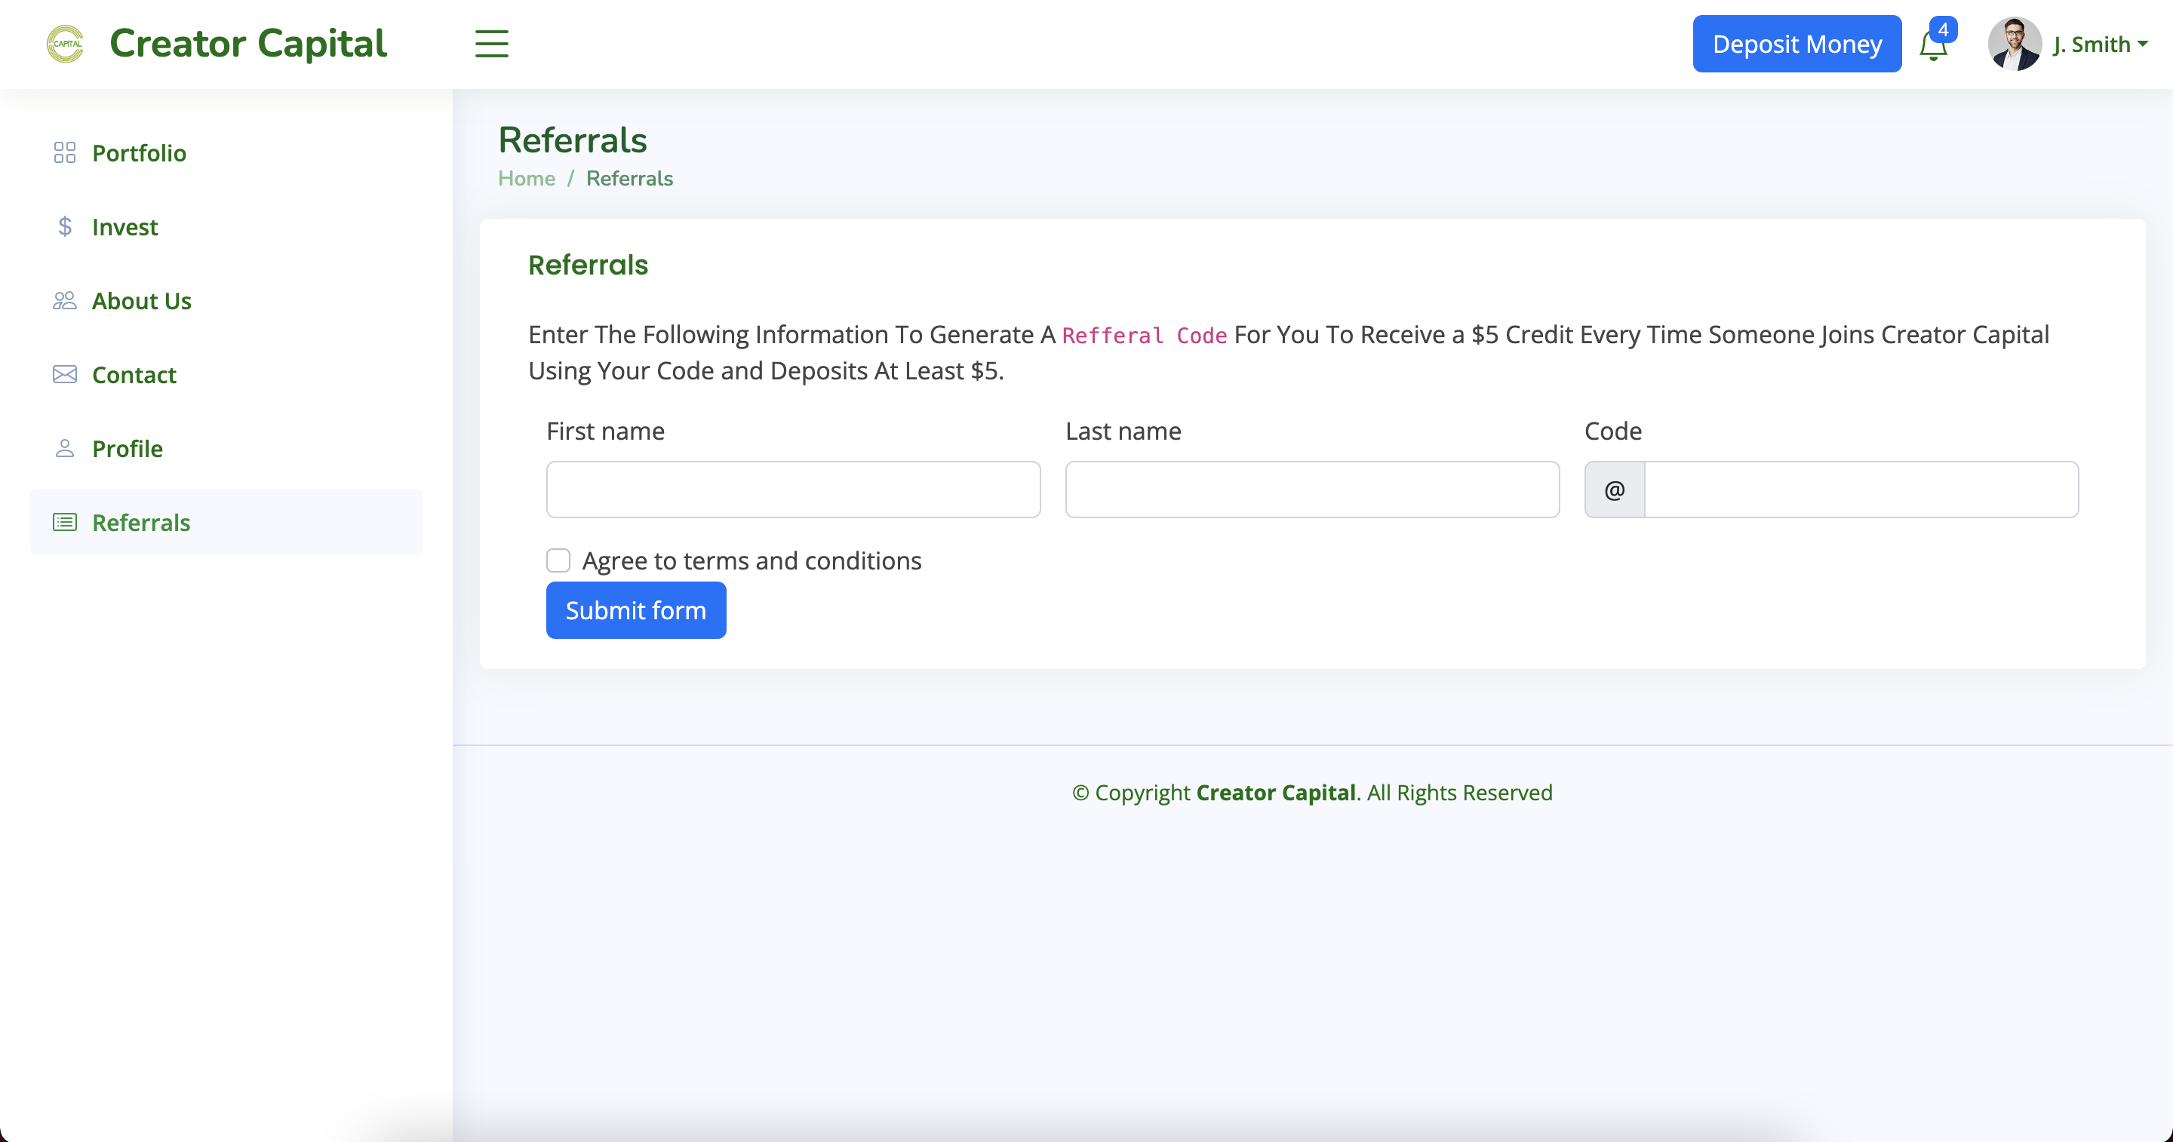Screen dimensions: 2173x1142
Task: Follow the Home breadcrumb link
Action: coord(527,179)
